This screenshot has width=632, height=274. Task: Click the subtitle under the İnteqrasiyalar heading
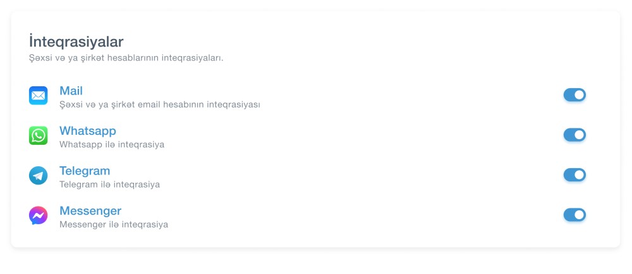point(126,58)
